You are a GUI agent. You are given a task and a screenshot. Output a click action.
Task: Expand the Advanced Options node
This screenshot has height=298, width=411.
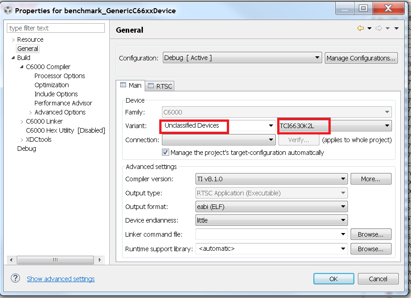tap(30, 113)
